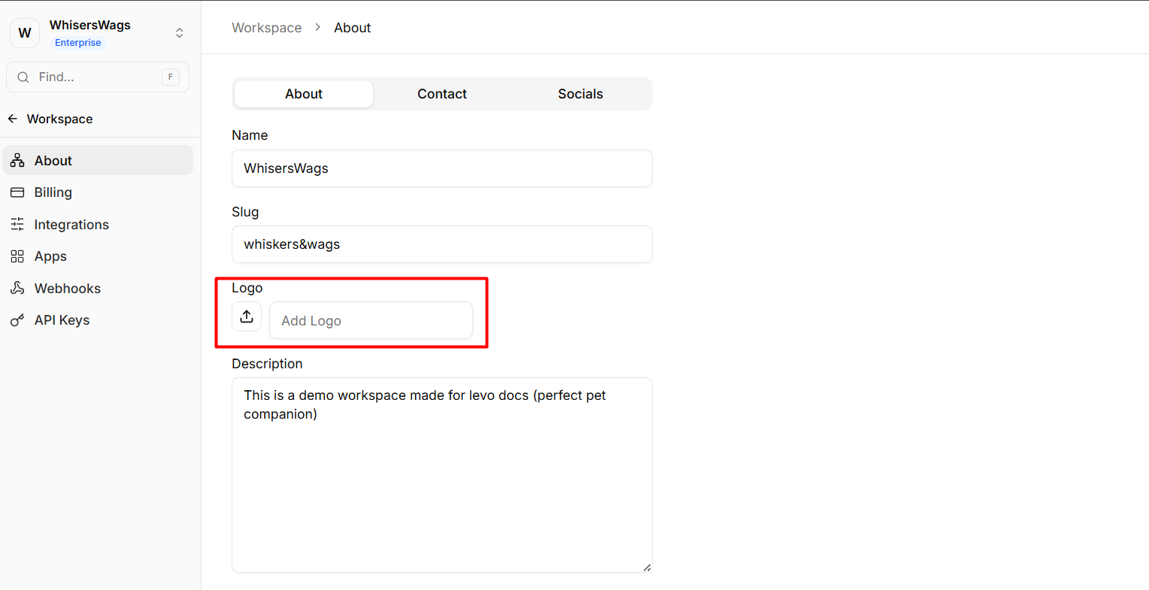Expand the WhisersWags workspace switcher chevrons
The width and height of the screenshot is (1149, 590).
180,33
